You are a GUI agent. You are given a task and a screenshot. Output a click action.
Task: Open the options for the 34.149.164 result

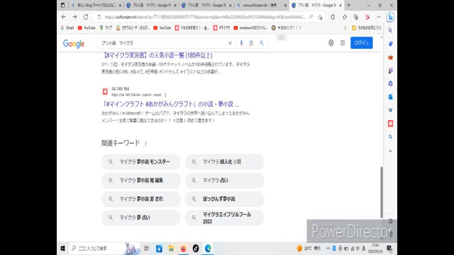[166, 95]
